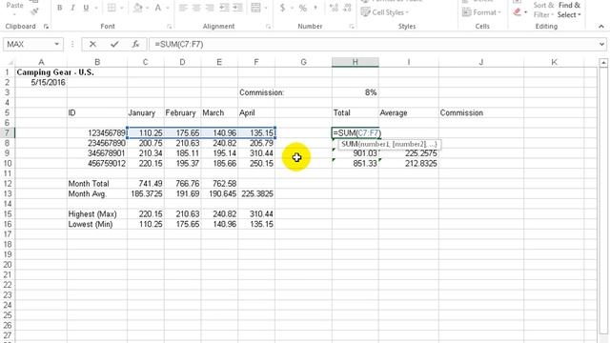Open Insert Function fx dialog
The image size is (610, 343).
pyautogui.click(x=135, y=45)
